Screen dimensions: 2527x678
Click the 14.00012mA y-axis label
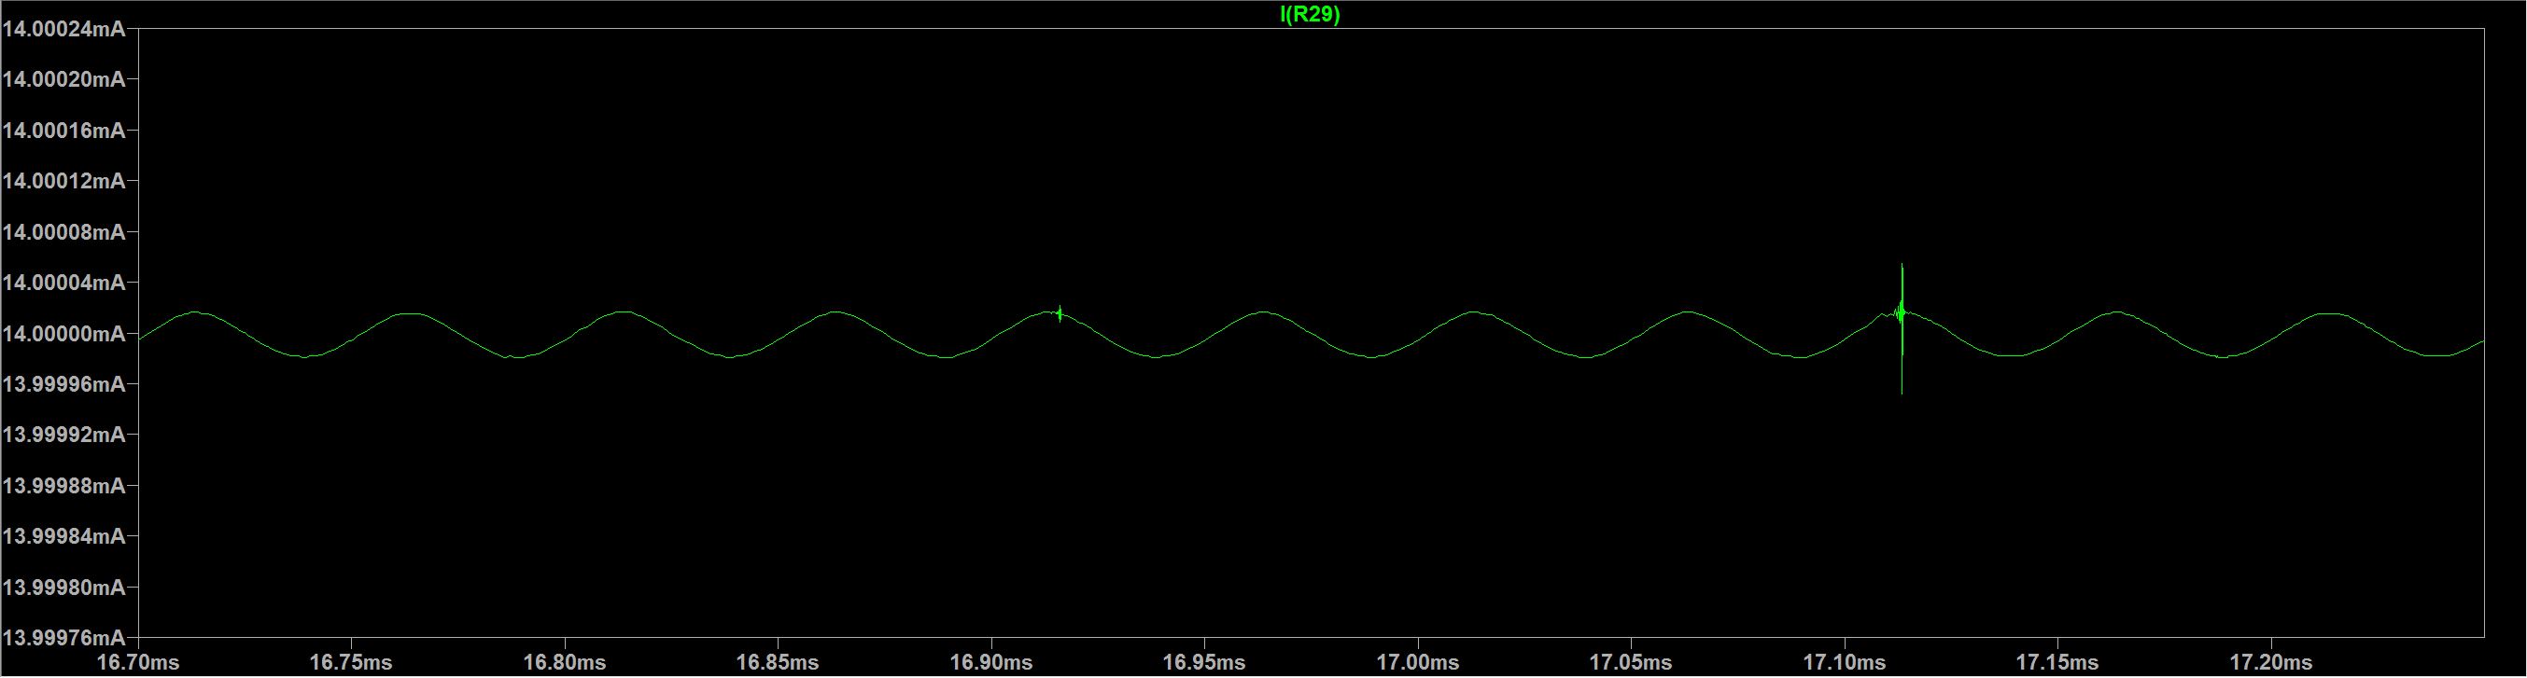click(63, 181)
